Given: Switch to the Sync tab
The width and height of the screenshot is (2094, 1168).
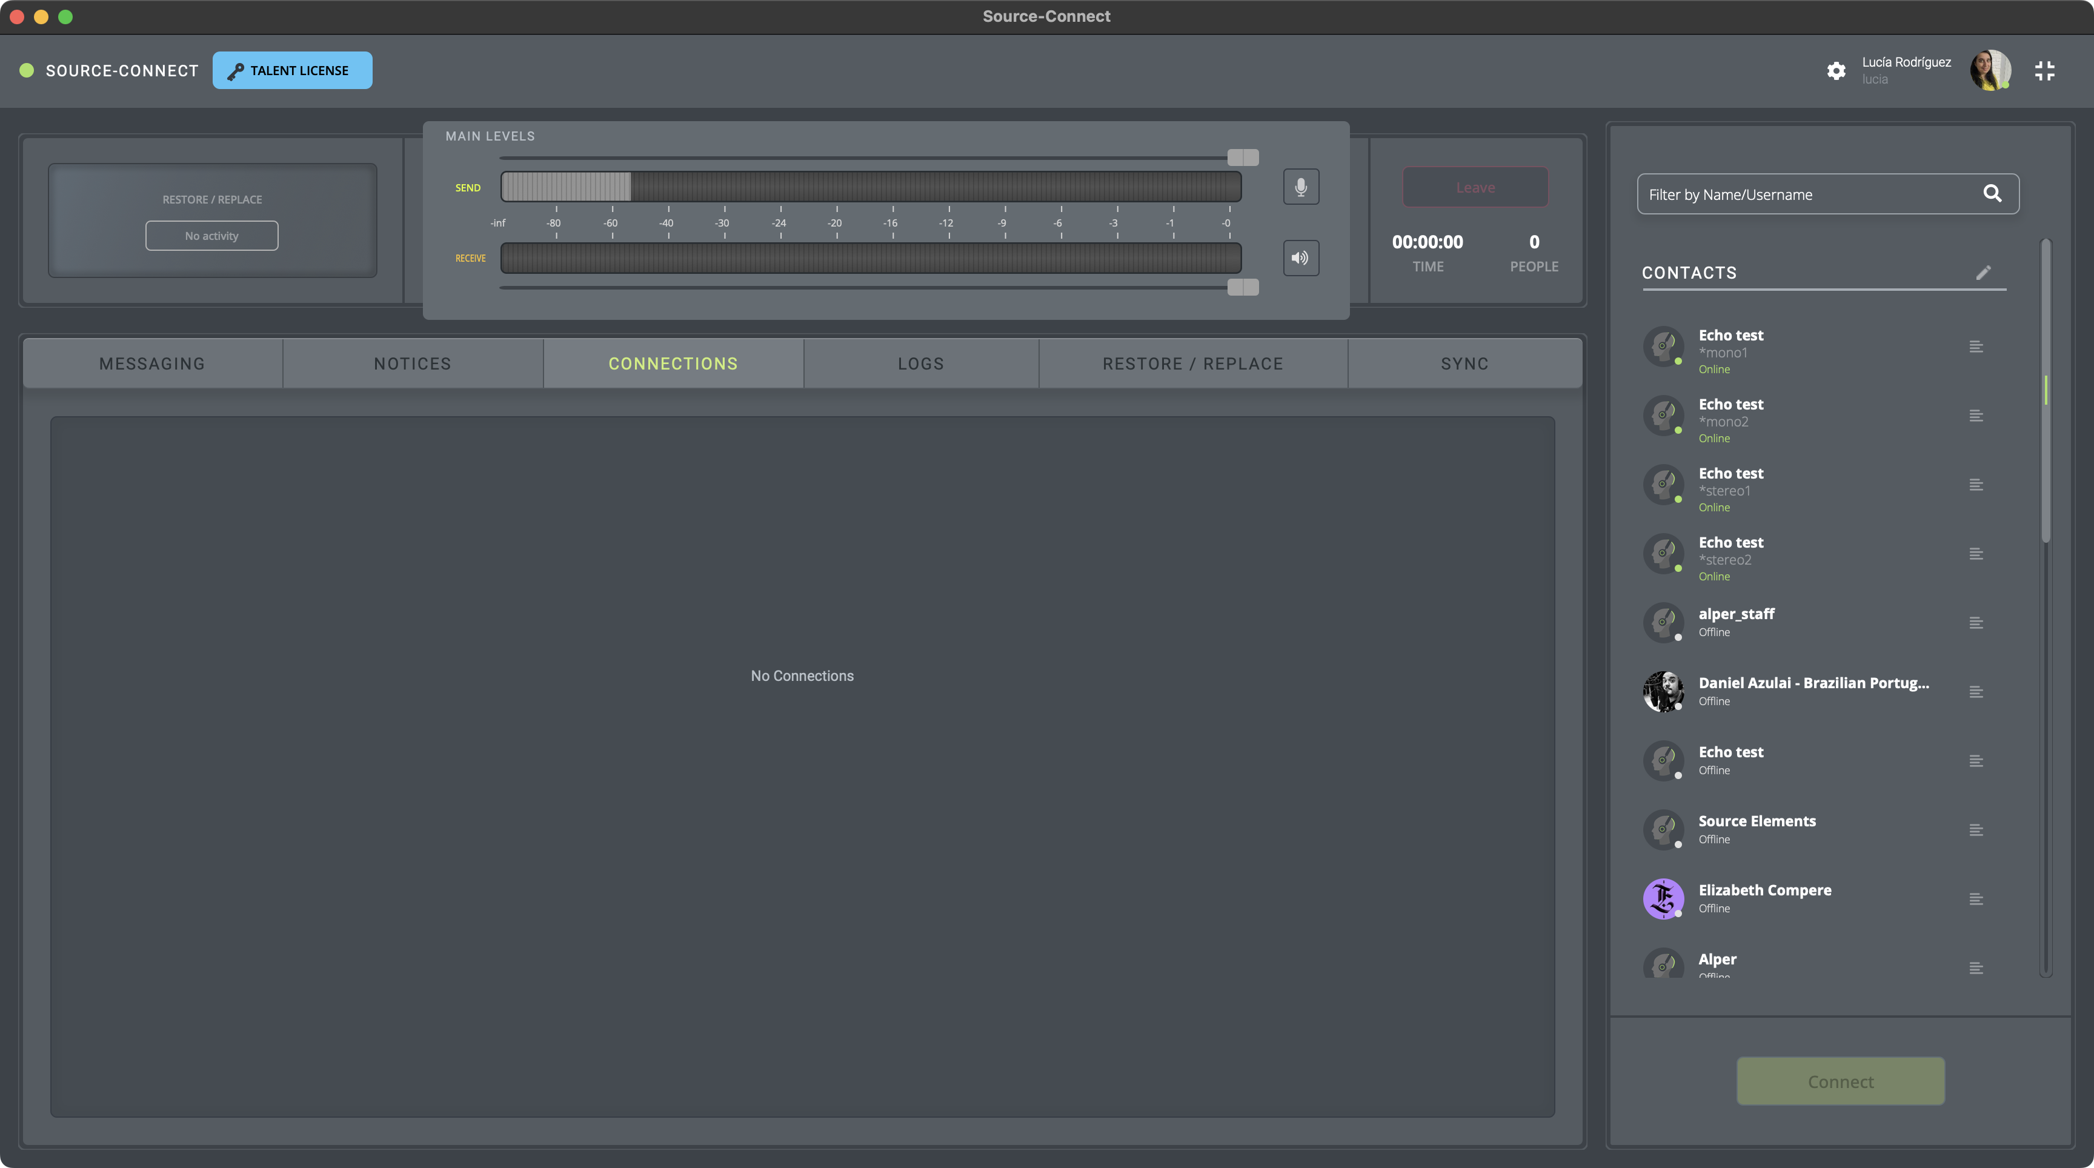Looking at the screenshot, I should [x=1465, y=364].
